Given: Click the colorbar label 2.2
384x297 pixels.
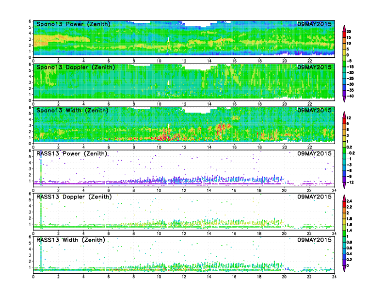Looking at the screenshot, I should click(349, 207).
